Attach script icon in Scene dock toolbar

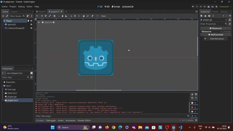[x=28, y=16]
